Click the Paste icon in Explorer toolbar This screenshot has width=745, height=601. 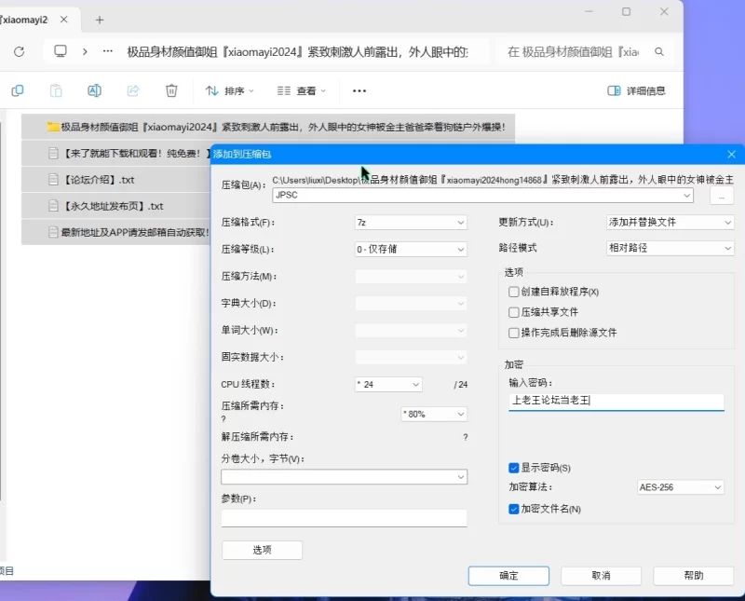tap(56, 90)
